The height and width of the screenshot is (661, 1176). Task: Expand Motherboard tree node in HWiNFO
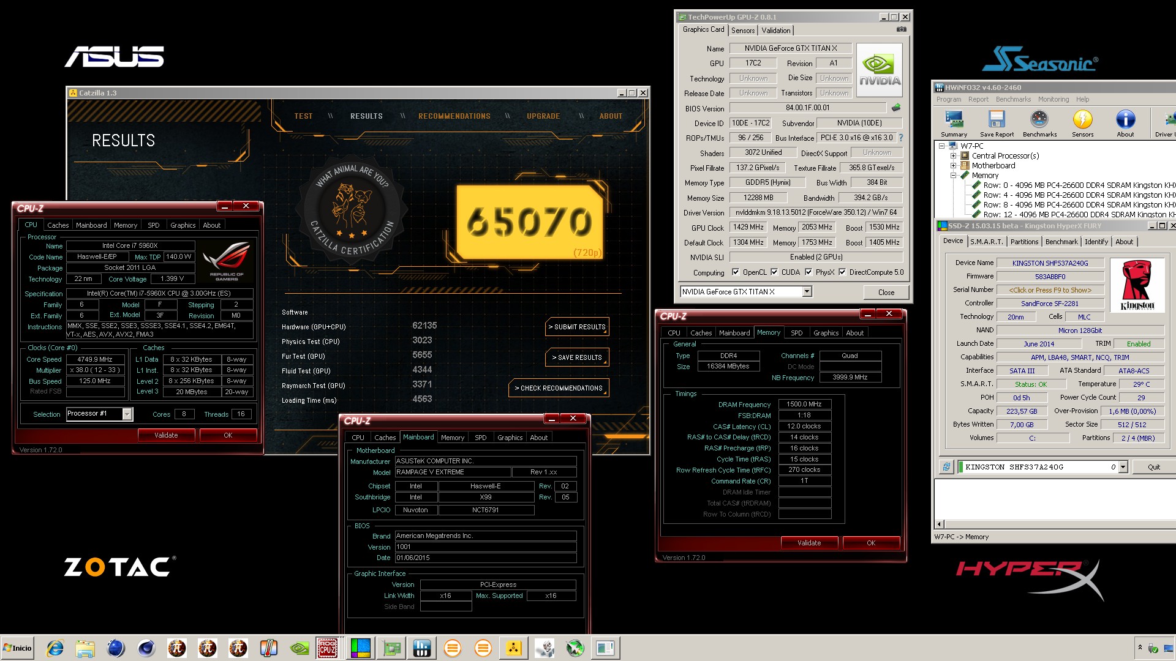click(953, 165)
